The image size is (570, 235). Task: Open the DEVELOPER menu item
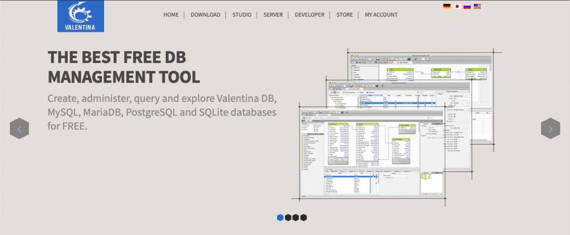click(309, 15)
